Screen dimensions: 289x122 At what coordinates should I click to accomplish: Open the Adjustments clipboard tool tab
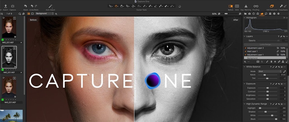(270, 14)
